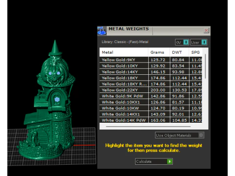Select the Yellow Gold:10KY row
Image resolution: width=235 pixels, height=176 pixels.
[x=151, y=66]
